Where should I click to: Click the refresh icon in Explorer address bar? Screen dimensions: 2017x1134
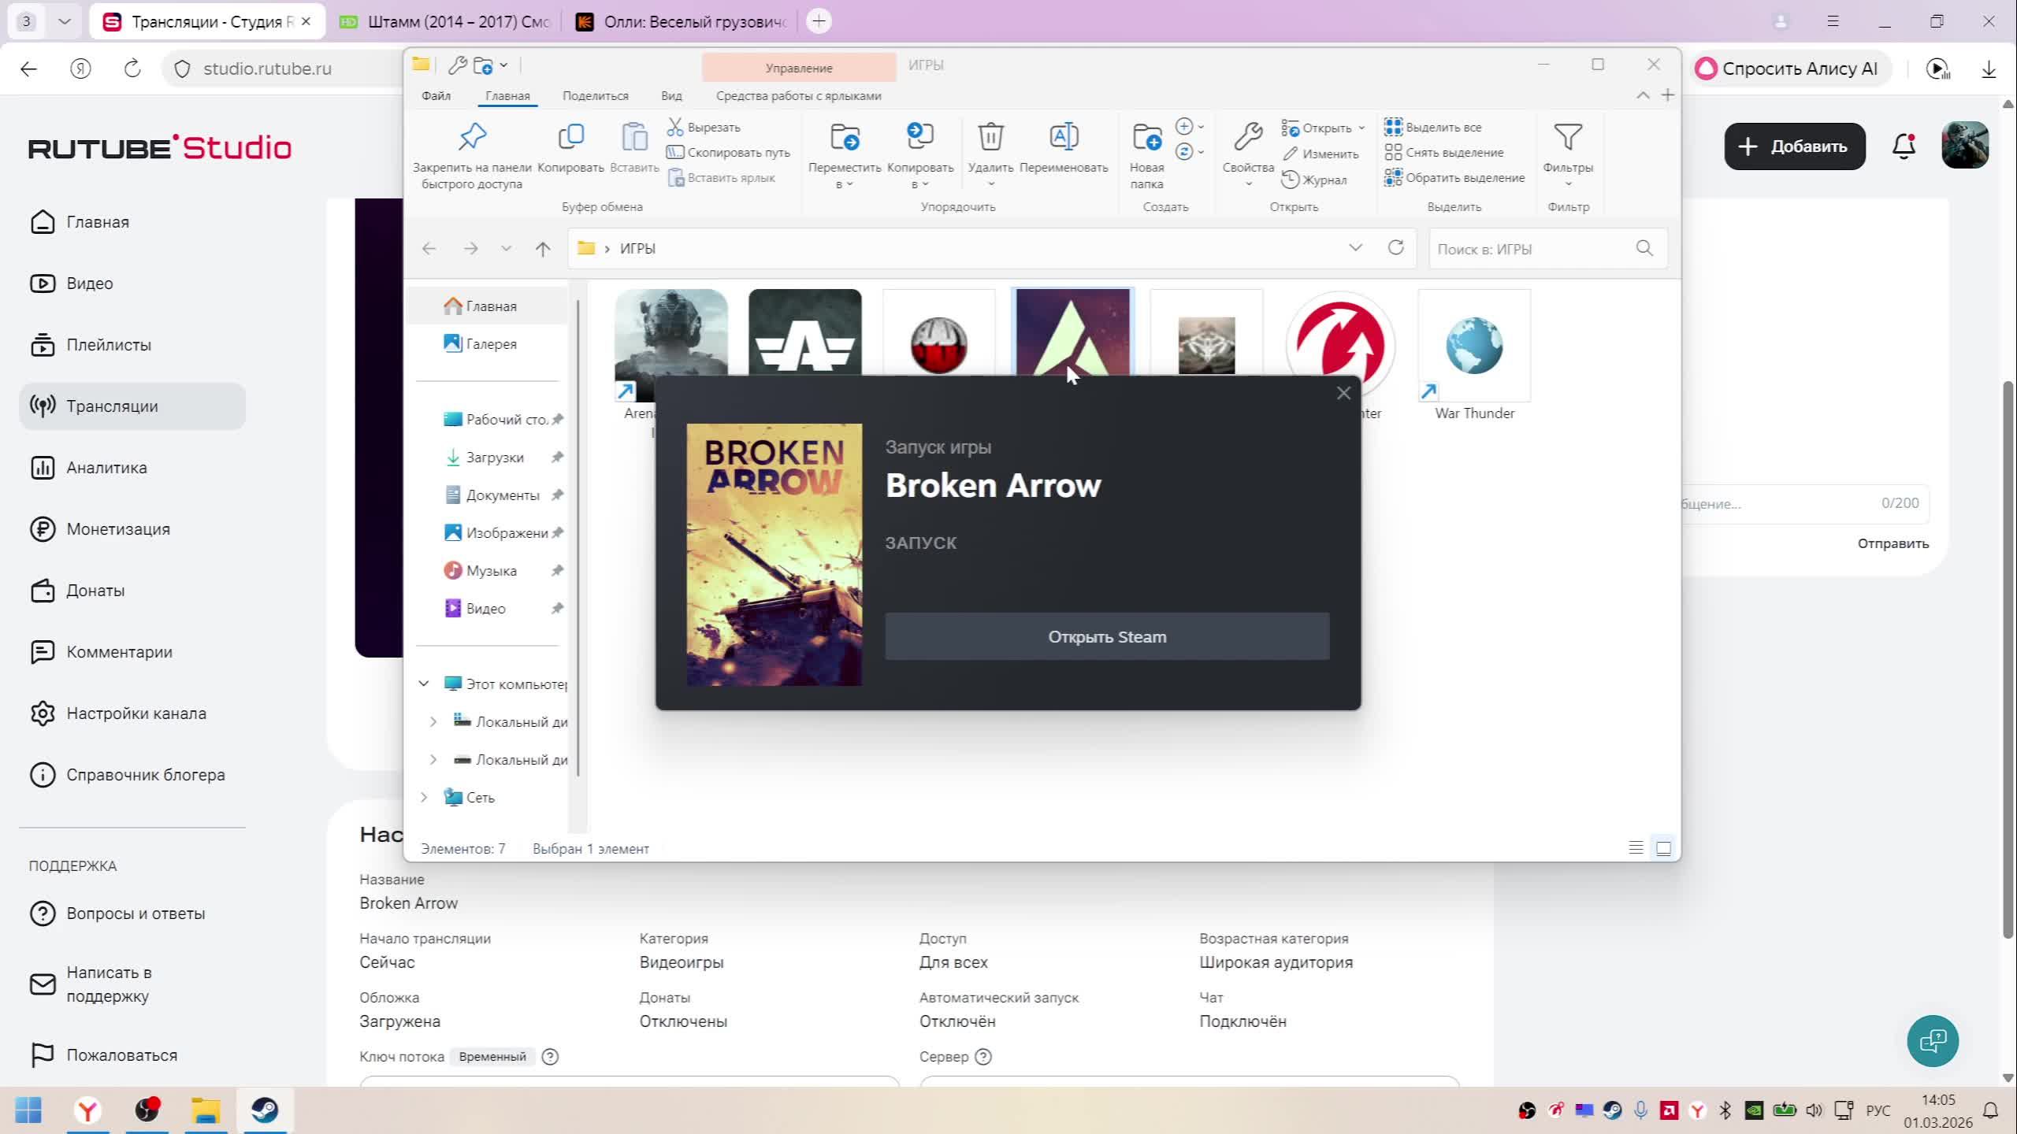coord(1395,248)
